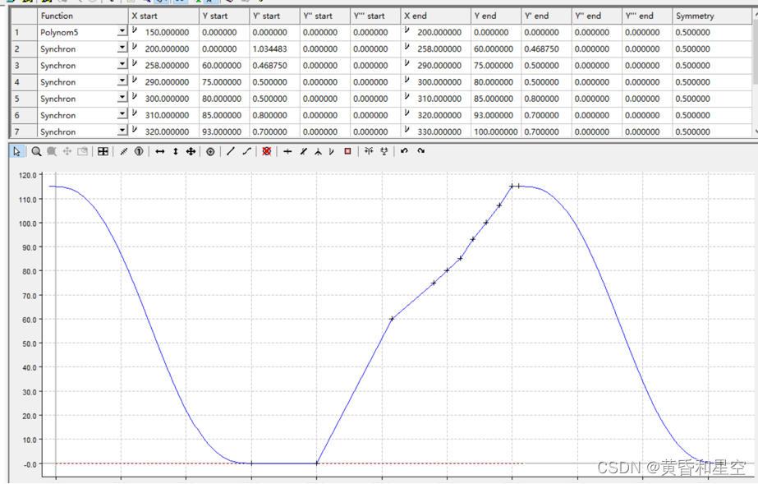Toggle the X end marker in row 7

pos(407,130)
